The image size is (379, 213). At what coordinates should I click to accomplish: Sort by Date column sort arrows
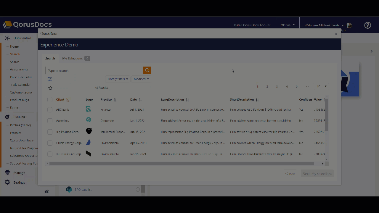click(140, 100)
